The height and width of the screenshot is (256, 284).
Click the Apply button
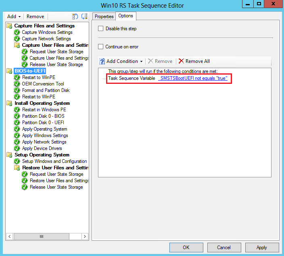(x=261, y=247)
